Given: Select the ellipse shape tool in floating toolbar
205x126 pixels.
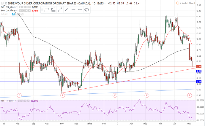Looking at the screenshot, I should coord(87,10).
